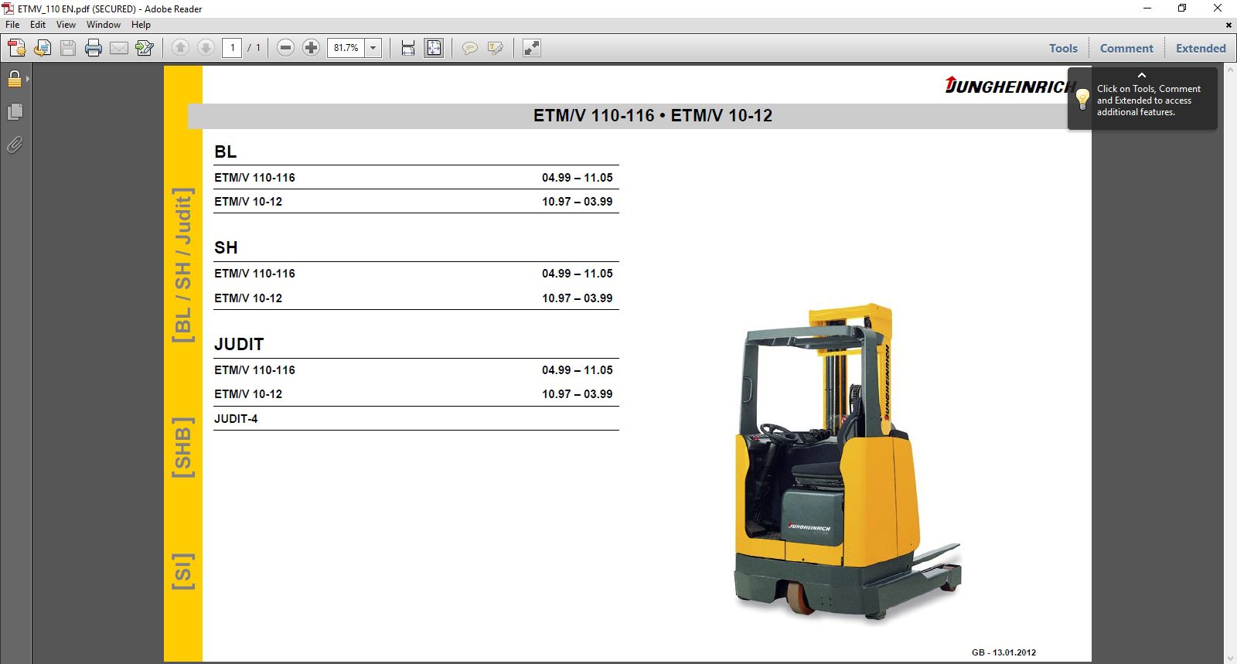Click the Email envelope icon
This screenshot has width=1237, height=664.
coord(119,48)
